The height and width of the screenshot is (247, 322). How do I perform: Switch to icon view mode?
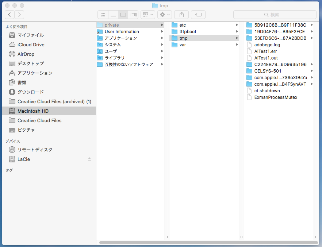point(103,15)
